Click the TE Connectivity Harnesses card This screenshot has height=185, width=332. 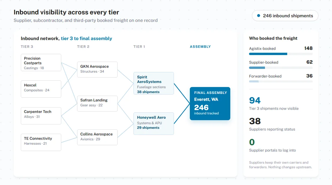click(41, 142)
